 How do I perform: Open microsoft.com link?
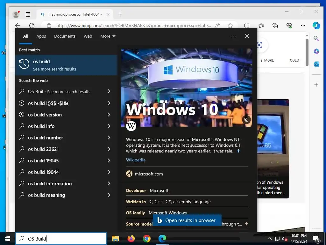(149, 174)
